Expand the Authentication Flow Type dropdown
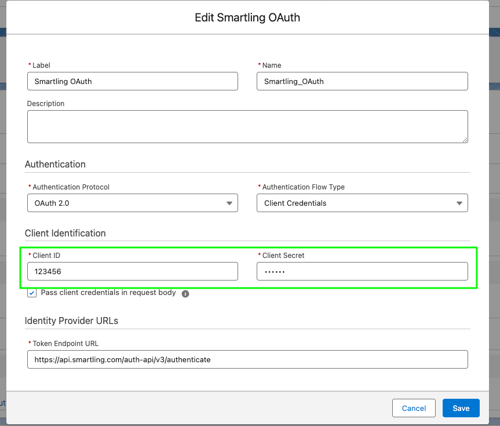The image size is (500, 426). [x=362, y=203]
